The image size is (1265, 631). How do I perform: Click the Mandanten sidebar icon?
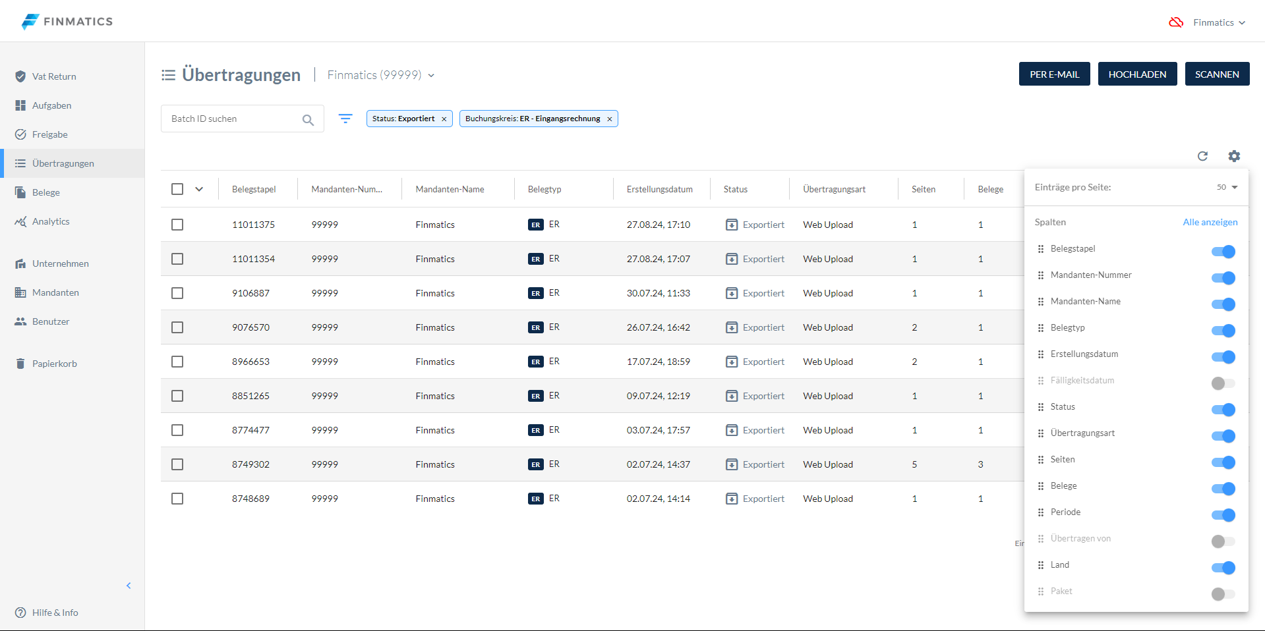(20, 292)
